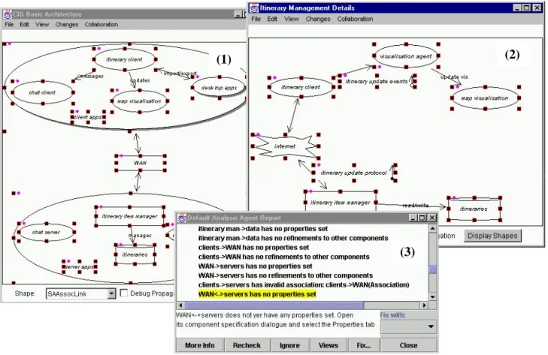548x355 pixels.
Task: Click the 'itinerary update events' label
Action: click(x=377, y=81)
